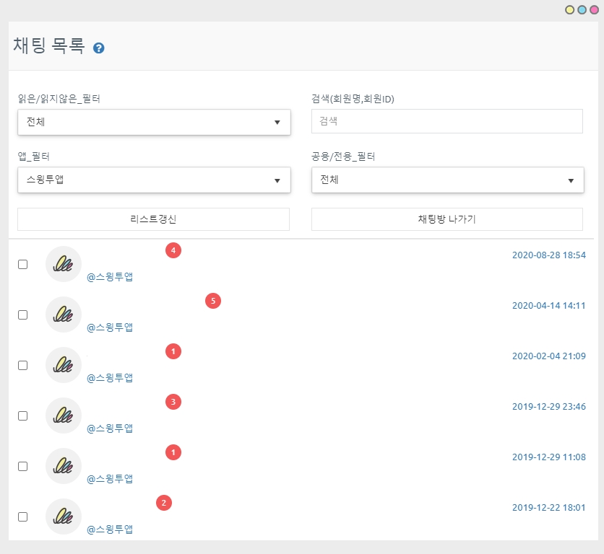Open @스윙투앱 link in 2020-08-28 row
This screenshot has height=554, width=604.
[x=110, y=276]
